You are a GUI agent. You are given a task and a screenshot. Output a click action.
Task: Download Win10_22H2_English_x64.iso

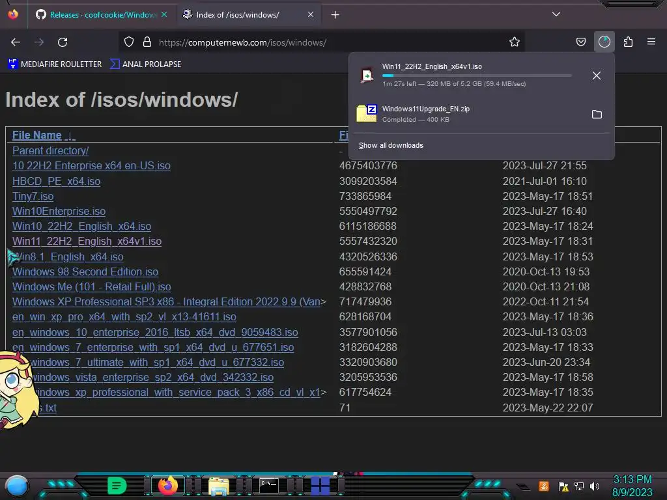[x=81, y=226]
